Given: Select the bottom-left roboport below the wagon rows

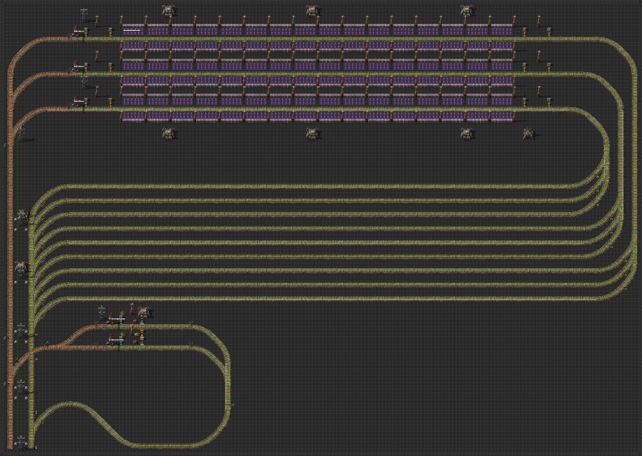Looking at the screenshot, I should [x=168, y=133].
